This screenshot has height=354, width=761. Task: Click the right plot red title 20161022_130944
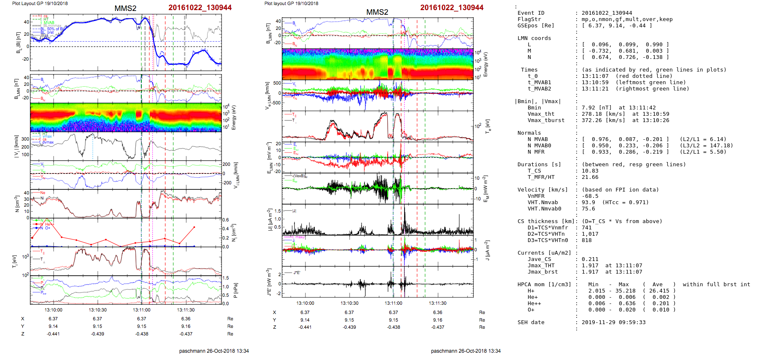tap(452, 8)
